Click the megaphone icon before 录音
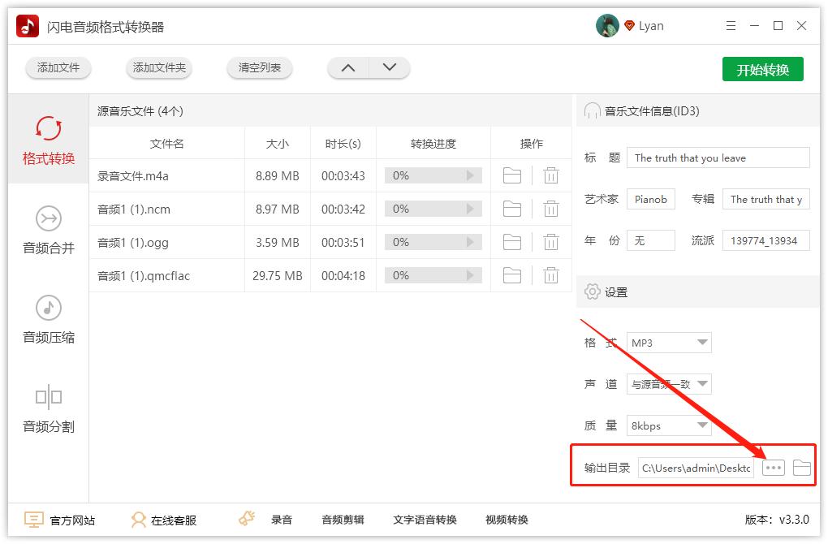The image size is (828, 544). tap(247, 518)
